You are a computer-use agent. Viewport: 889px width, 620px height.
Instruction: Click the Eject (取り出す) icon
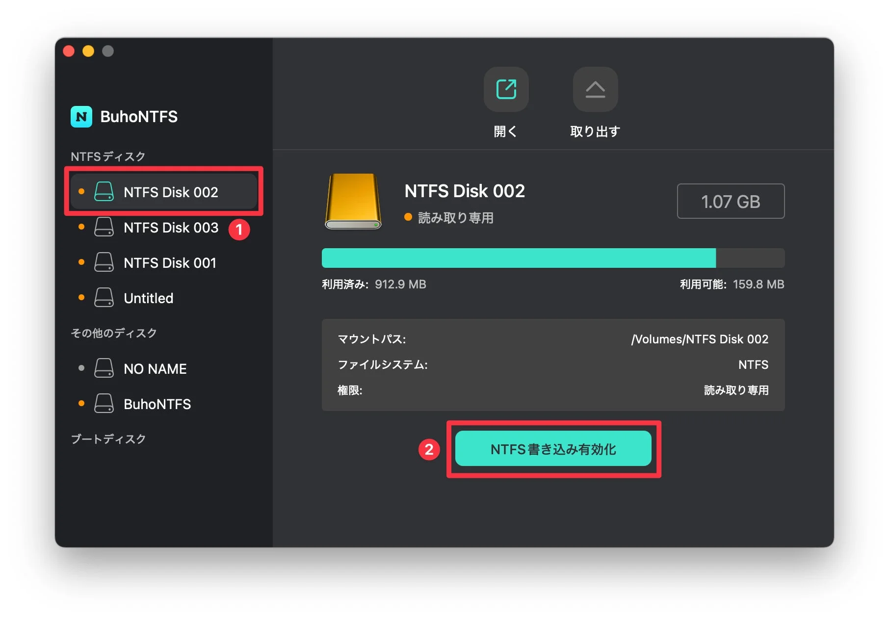pos(595,90)
